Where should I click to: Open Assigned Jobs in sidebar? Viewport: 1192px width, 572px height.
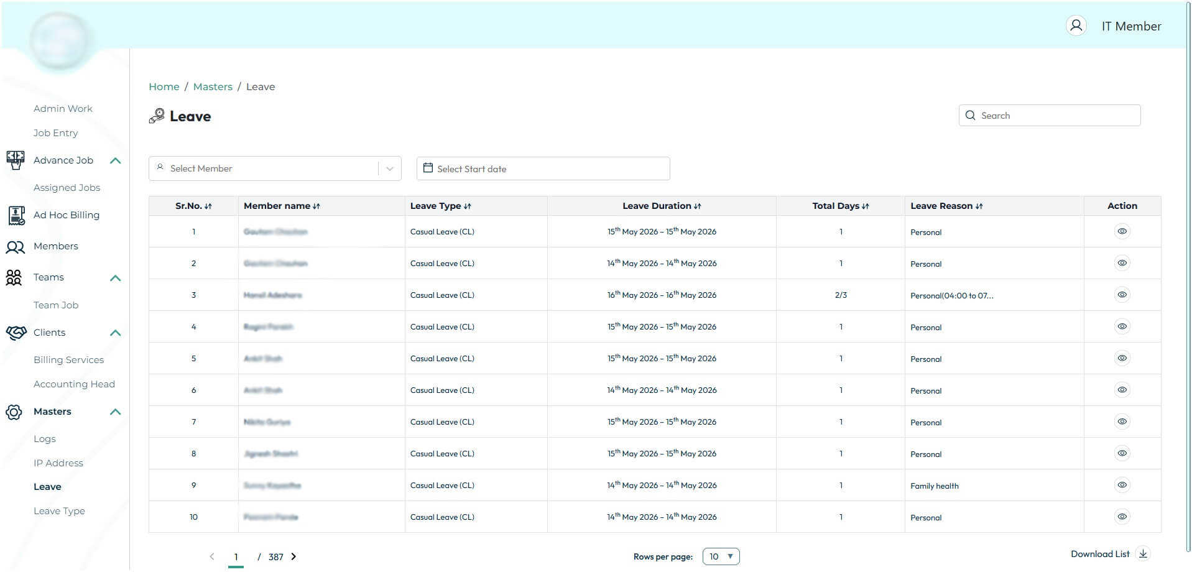tap(67, 188)
